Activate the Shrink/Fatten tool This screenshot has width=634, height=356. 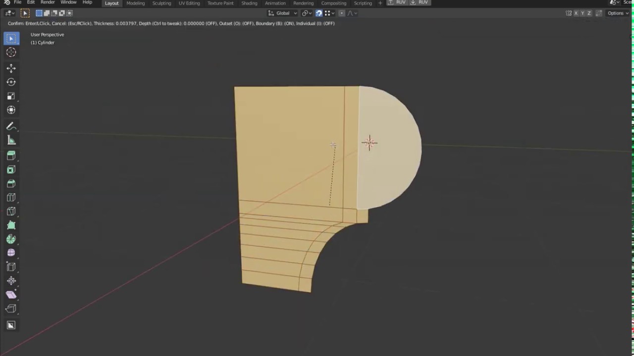[x=11, y=281]
